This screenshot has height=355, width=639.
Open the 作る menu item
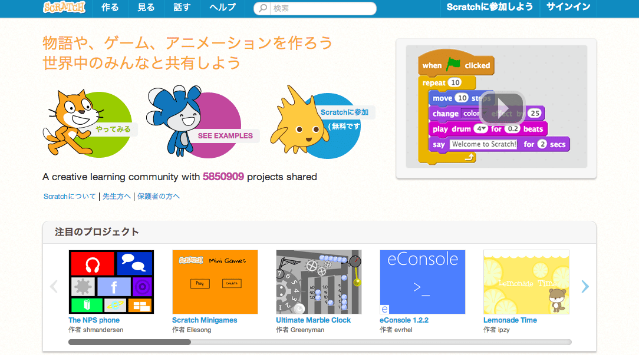pos(110,7)
